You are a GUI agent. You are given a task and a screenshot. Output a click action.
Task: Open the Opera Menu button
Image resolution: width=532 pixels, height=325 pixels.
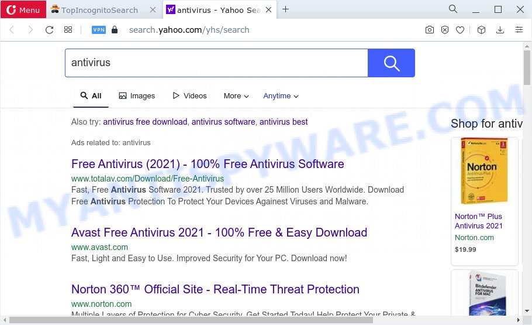tap(23, 9)
